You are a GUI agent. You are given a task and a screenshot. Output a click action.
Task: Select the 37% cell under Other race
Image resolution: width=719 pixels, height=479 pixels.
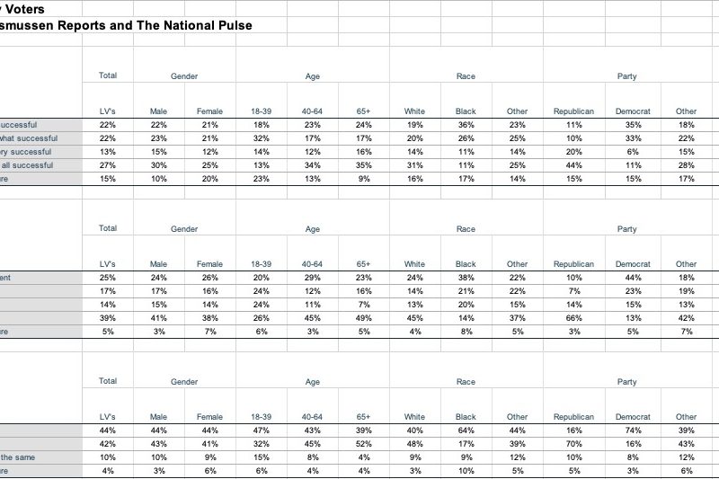click(517, 317)
